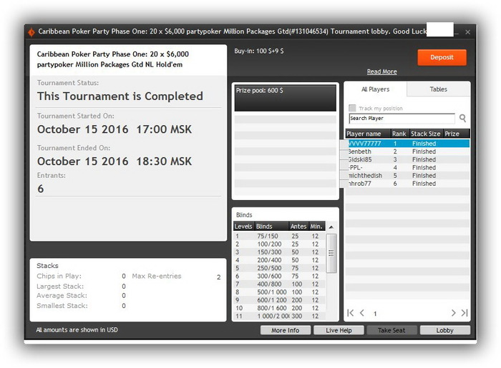Close the tournament lobby window

(467, 32)
